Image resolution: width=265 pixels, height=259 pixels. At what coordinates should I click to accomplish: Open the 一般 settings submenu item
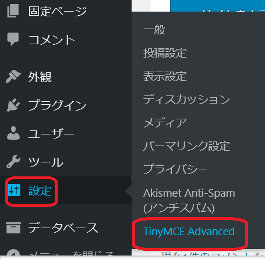click(x=154, y=30)
